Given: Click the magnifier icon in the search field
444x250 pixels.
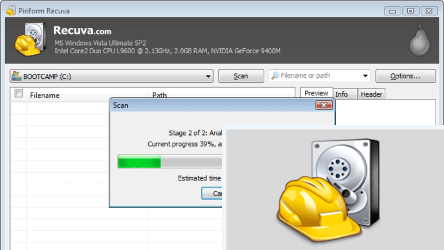Looking at the screenshot, I should (x=275, y=76).
